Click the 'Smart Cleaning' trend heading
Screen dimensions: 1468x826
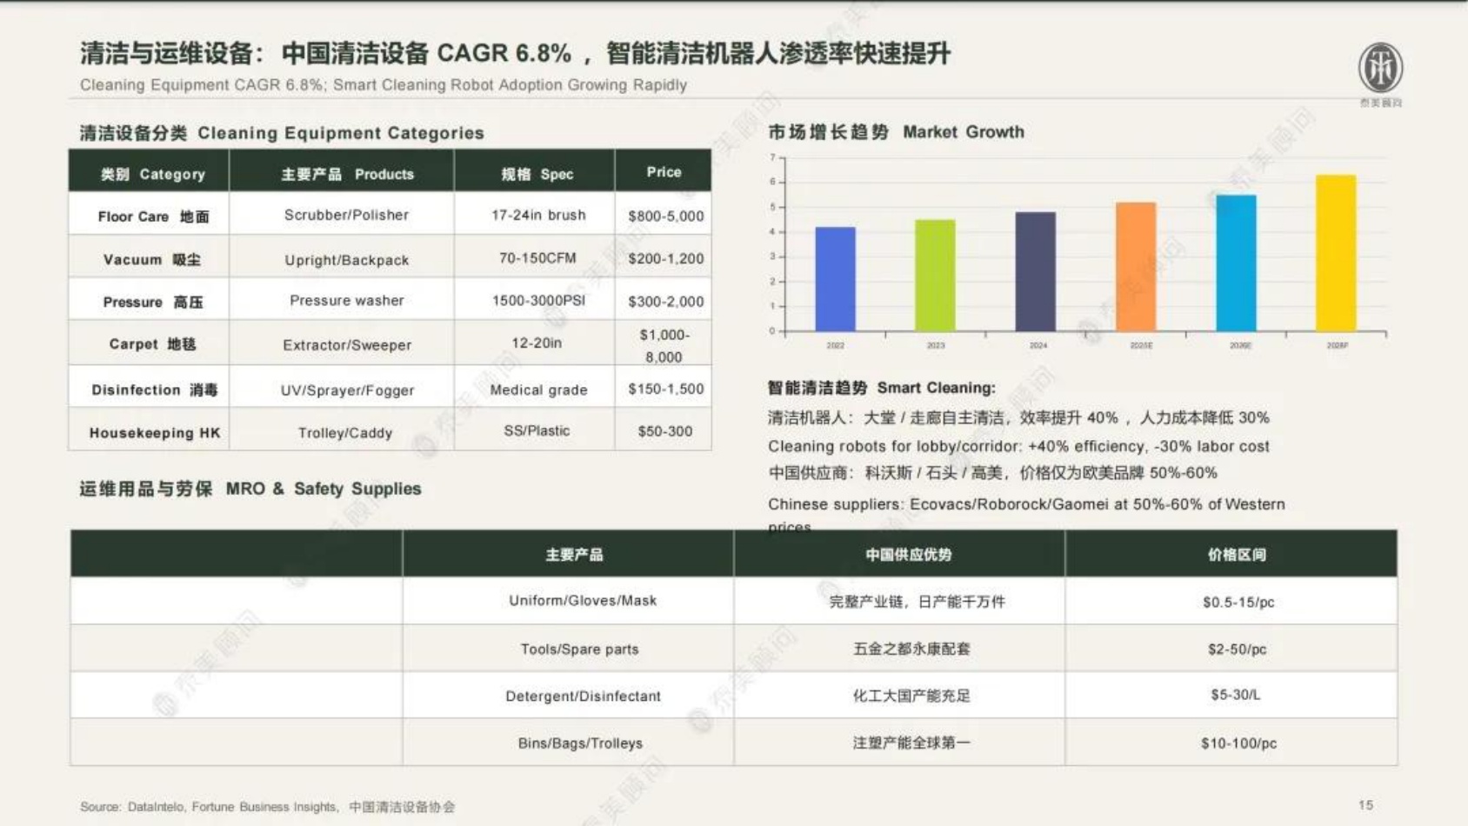point(881,388)
